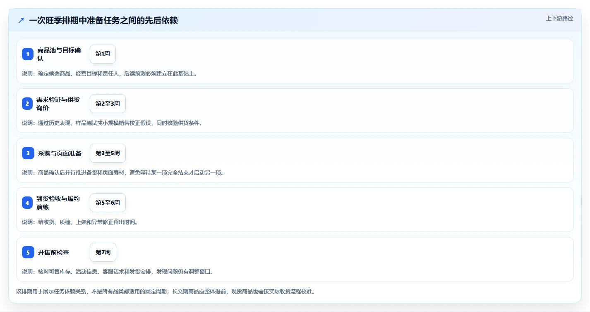Click the 上下游路径 label in the header
This screenshot has width=590, height=312.
(559, 18)
